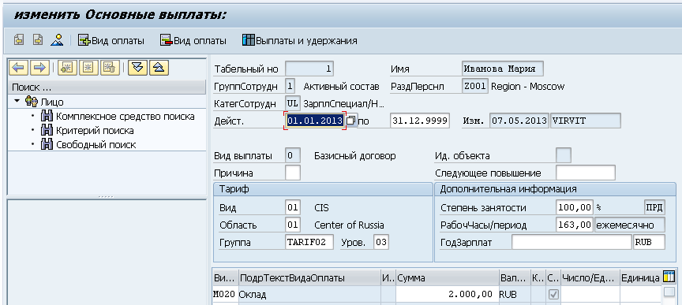Image resolution: width=682 pixels, height=305 pixels.
Task: Open the overview icon with mountain picture
Action: (57, 40)
